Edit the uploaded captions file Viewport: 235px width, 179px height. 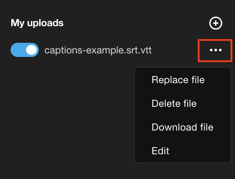[x=161, y=151]
